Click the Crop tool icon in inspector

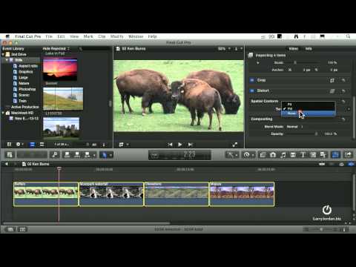tap(332, 80)
